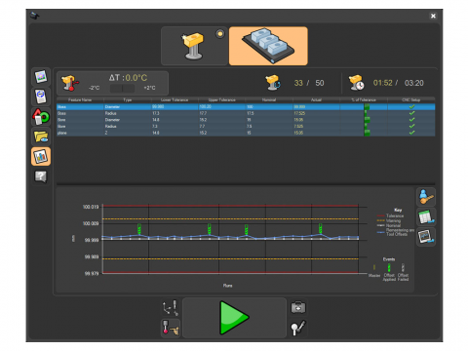Click the spreadsheet table export icon
This screenshot has height=351, width=468.
click(426, 216)
